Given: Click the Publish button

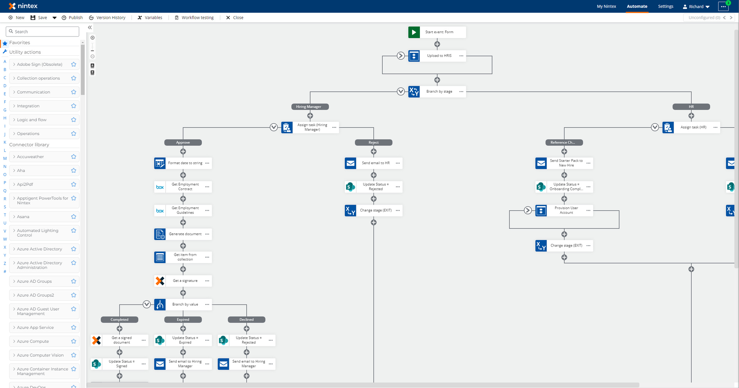Looking at the screenshot, I should [x=72, y=18].
